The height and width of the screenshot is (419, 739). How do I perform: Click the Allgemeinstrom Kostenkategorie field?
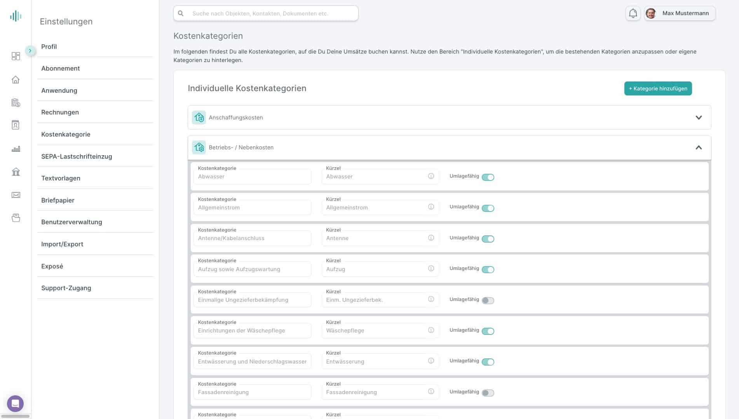tap(252, 208)
